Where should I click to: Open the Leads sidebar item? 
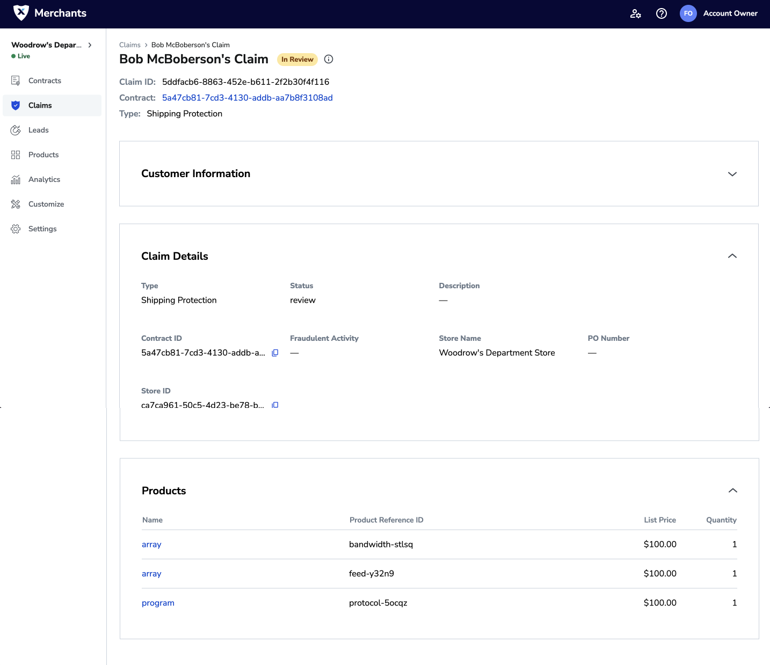[38, 130]
